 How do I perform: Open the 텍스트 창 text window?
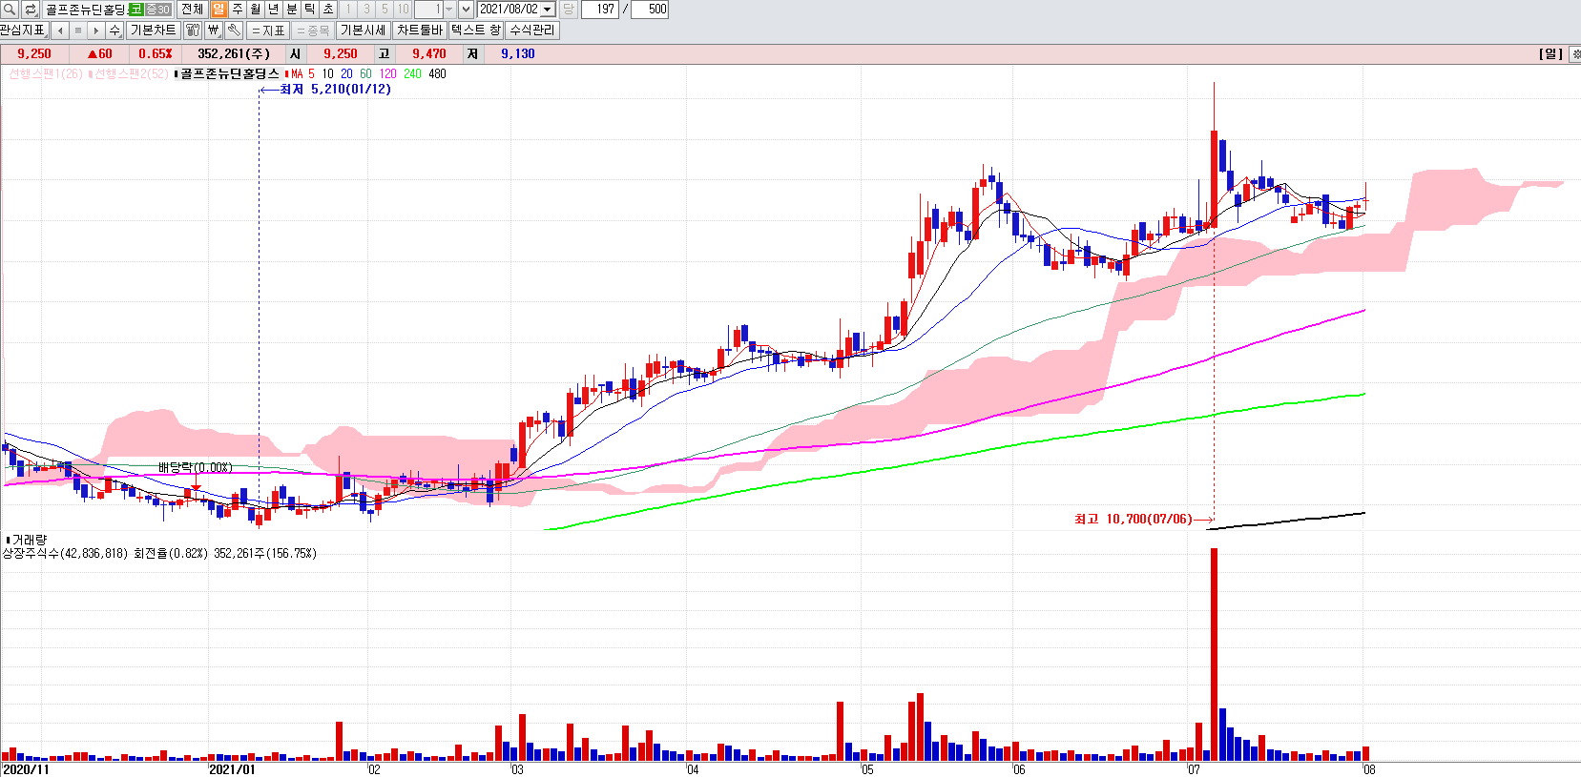pyautogui.click(x=476, y=31)
